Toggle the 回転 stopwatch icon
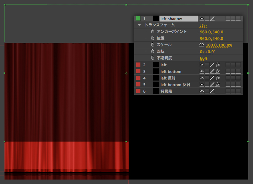This screenshot has width=253, height=184. (x=153, y=51)
